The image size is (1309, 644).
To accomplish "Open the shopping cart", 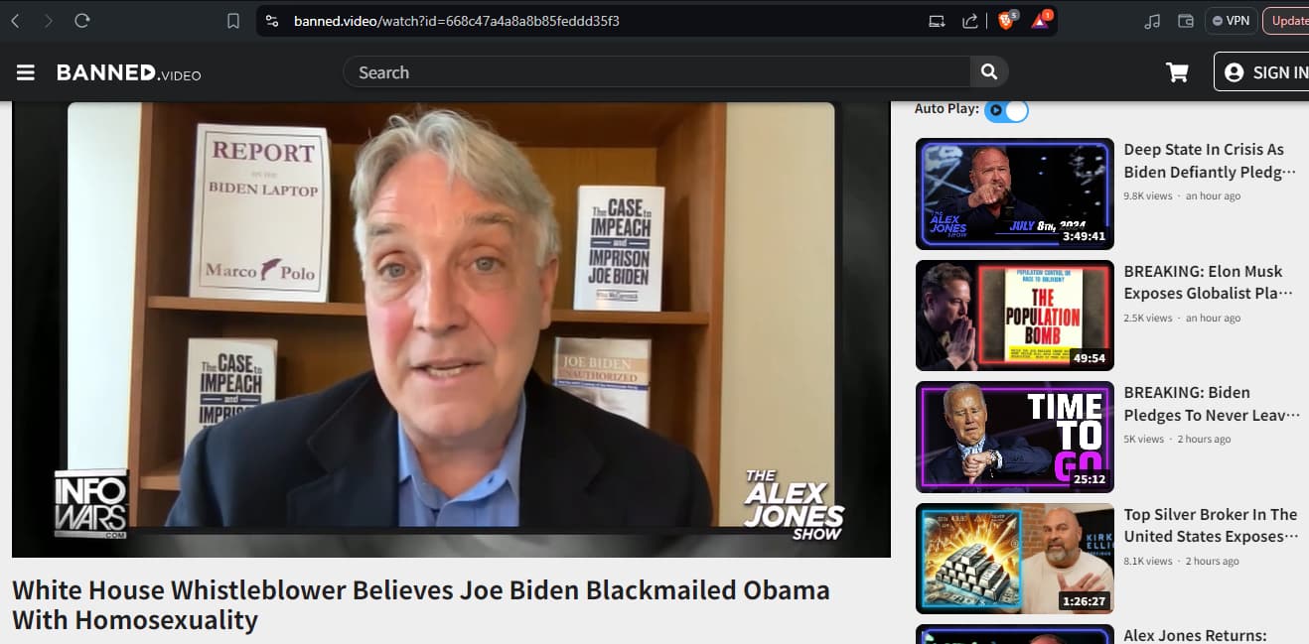I will [x=1177, y=72].
